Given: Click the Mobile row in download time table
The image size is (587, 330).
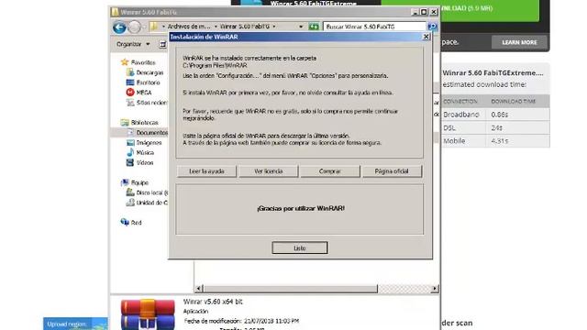Looking at the screenshot, I should click(x=495, y=141).
